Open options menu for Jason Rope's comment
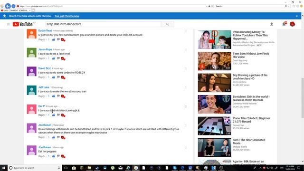The width and height of the screenshot is (304, 171). pos(186,50)
